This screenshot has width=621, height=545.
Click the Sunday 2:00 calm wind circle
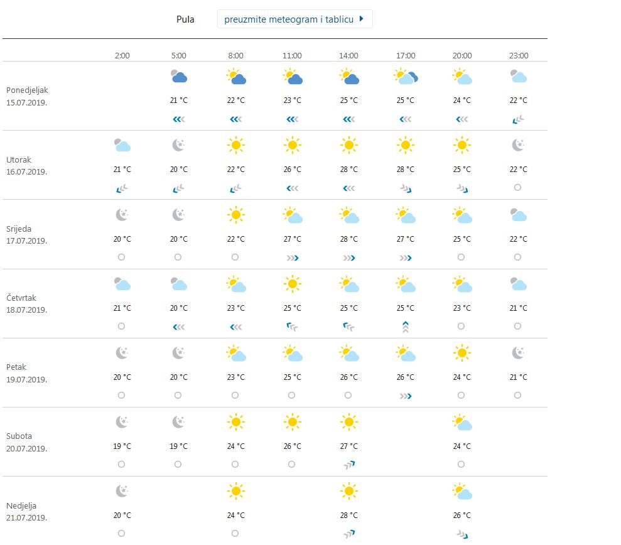[x=121, y=533]
